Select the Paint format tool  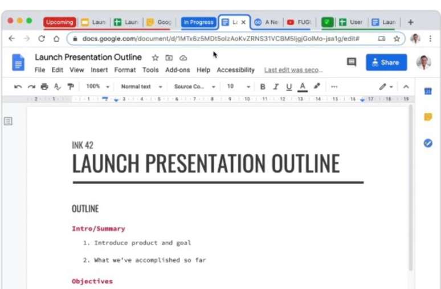pyautogui.click(x=71, y=87)
